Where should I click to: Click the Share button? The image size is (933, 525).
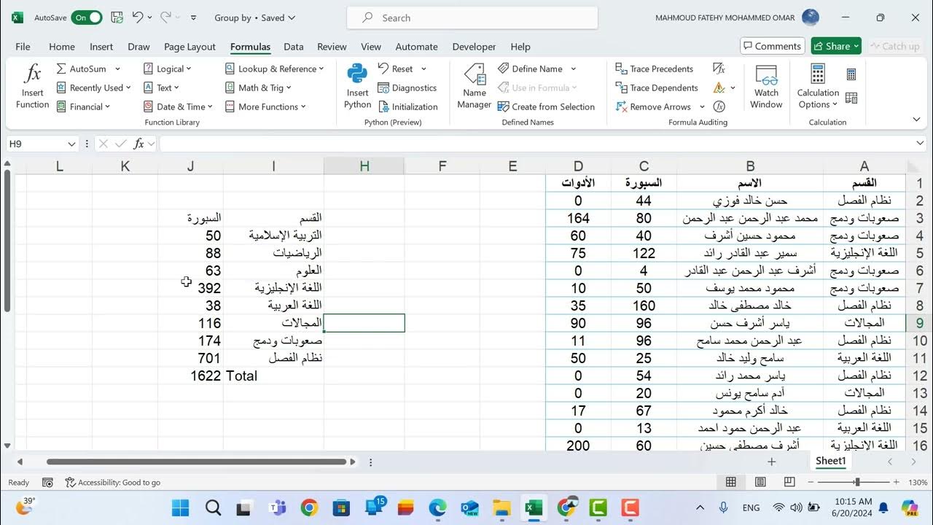[x=836, y=46]
